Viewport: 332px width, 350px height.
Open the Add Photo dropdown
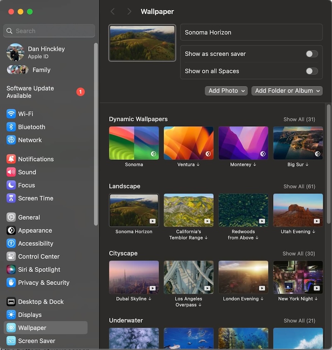pos(226,91)
